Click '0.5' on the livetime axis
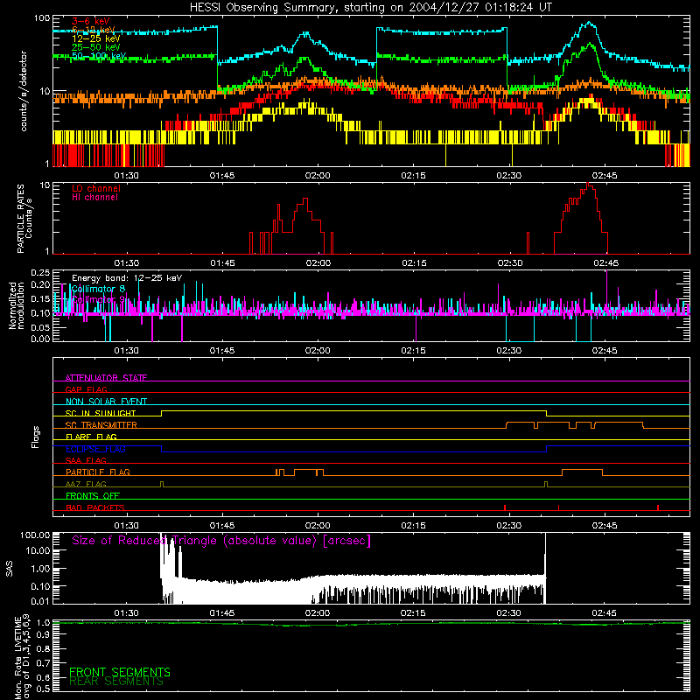700x700 pixels. [43, 689]
